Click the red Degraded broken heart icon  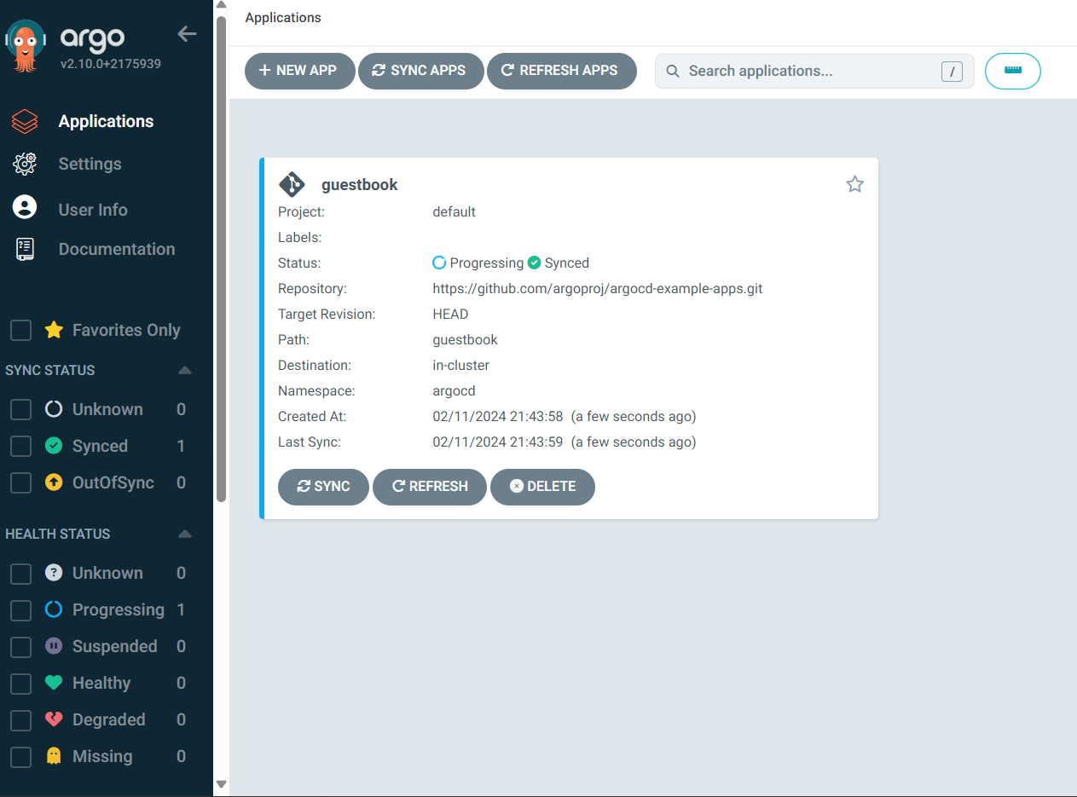point(54,719)
